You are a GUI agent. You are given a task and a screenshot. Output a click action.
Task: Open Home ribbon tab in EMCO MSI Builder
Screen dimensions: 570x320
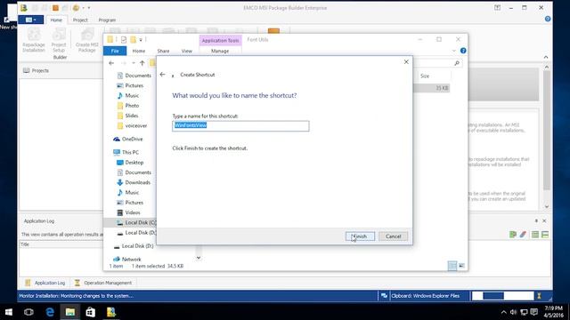56,20
